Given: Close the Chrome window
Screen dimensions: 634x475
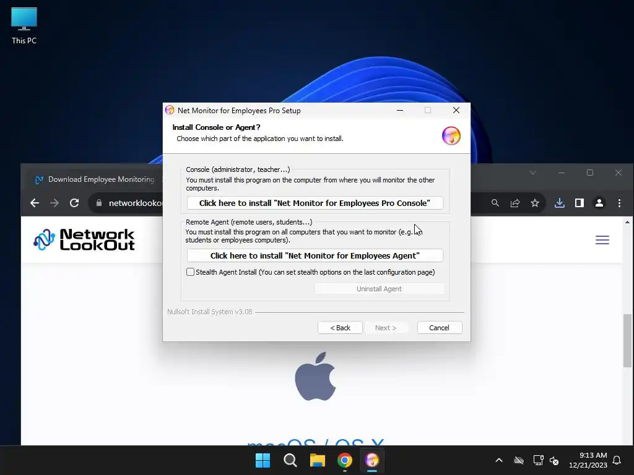Looking at the screenshot, I should point(619,173).
